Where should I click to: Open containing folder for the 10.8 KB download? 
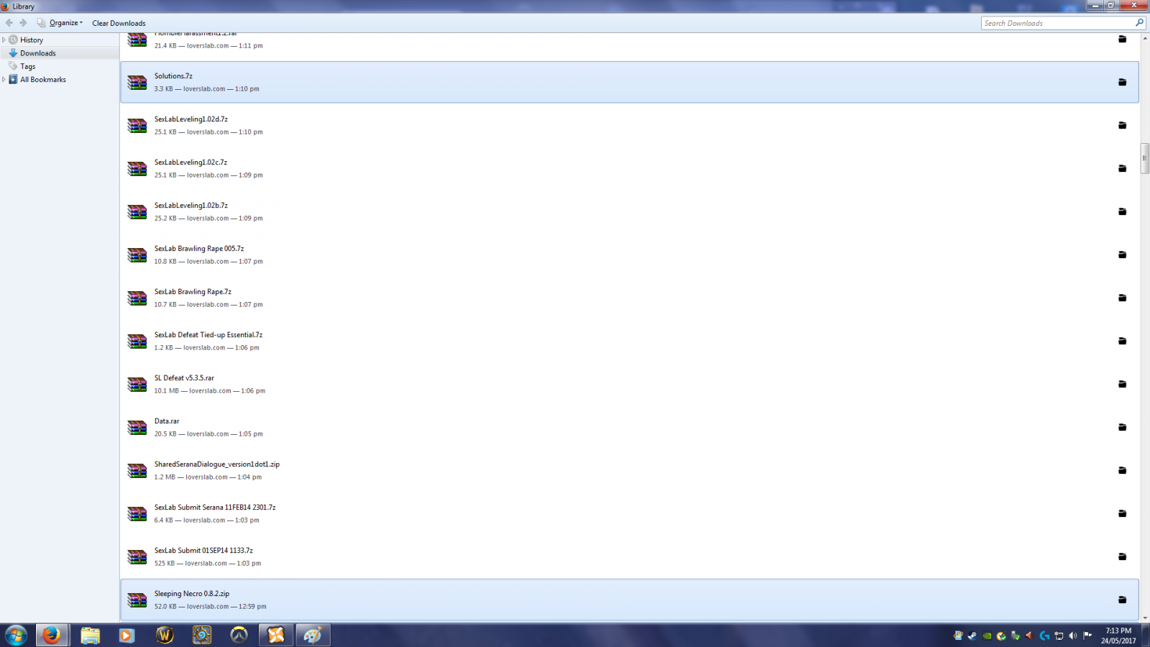coord(1122,254)
